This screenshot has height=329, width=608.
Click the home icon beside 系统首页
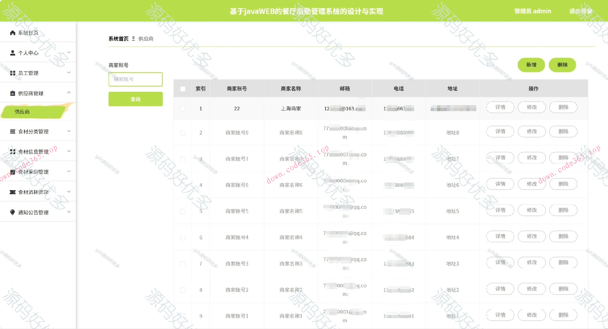[x=13, y=33]
